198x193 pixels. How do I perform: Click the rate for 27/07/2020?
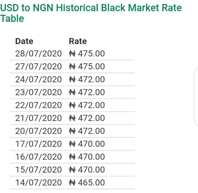[x=87, y=67]
